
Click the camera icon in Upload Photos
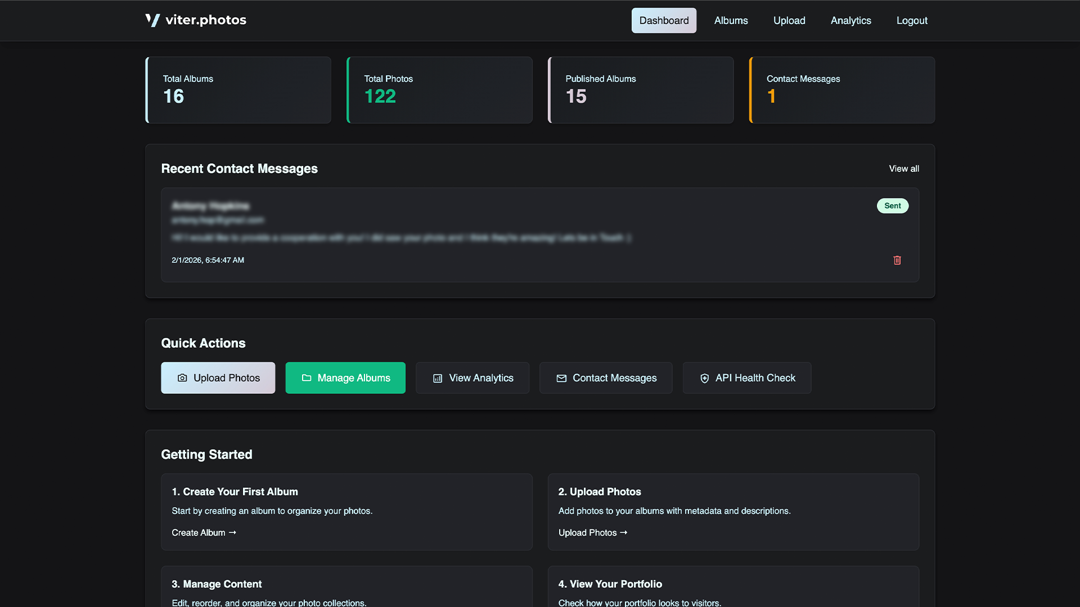click(182, 378)
